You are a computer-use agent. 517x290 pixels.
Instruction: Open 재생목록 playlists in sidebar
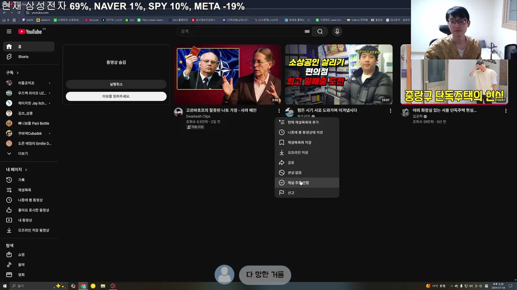[29, 190]
